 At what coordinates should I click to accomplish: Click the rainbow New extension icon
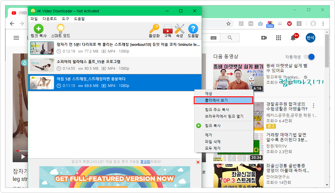click(270, 24)
